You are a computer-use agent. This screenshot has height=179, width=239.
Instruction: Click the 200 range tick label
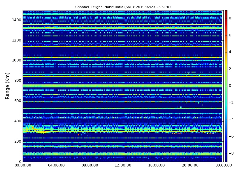tap(18, 141)
